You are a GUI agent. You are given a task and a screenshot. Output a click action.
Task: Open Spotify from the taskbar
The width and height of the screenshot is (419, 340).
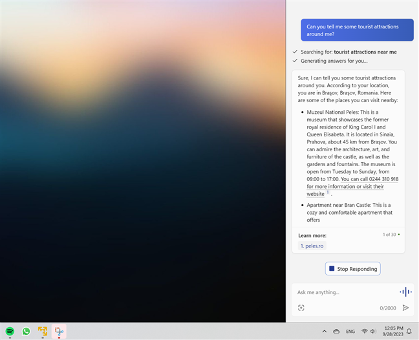[10, 331]
